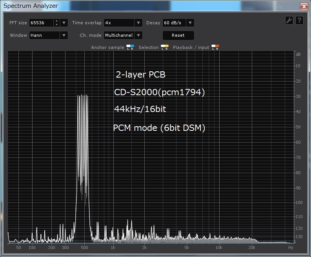Click the 44kHz/16bit annotation text

[x=140, y=109]
